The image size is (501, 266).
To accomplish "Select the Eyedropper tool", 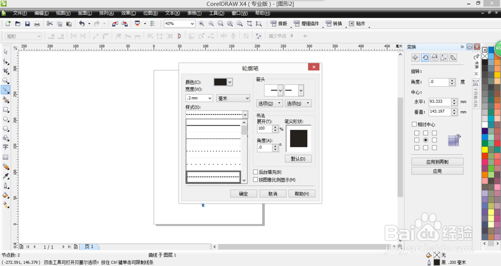I will tap(6, 176).
